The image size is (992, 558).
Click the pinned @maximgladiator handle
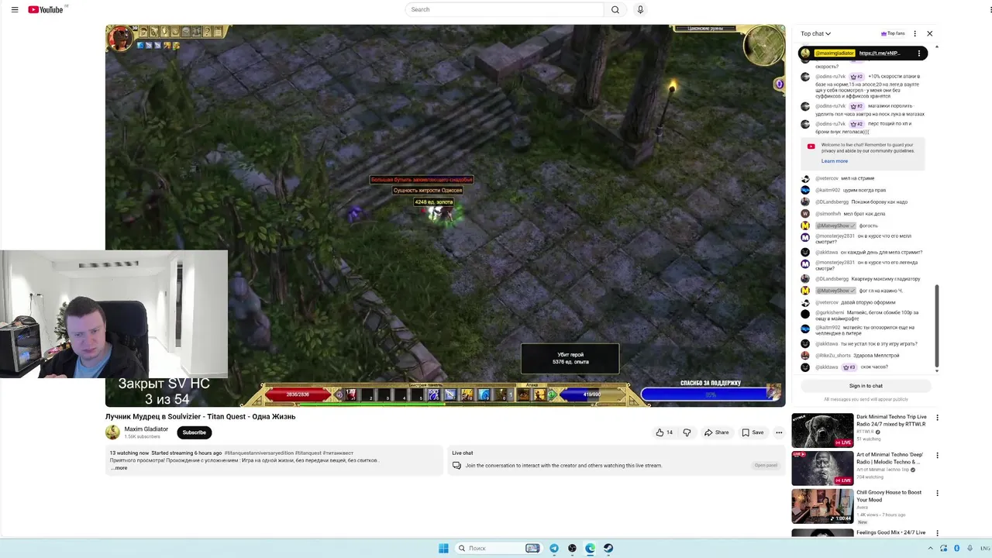click(x=835, y=53)
